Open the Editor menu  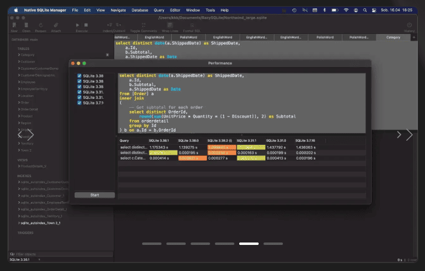coord(175,10)
